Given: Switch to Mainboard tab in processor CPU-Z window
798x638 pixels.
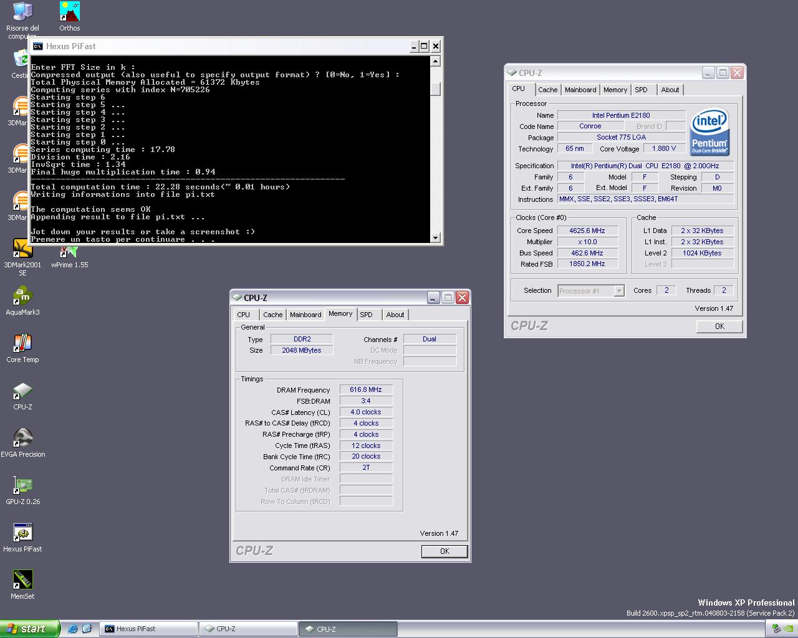Looking at the screenshot, I should pos(580,90).
